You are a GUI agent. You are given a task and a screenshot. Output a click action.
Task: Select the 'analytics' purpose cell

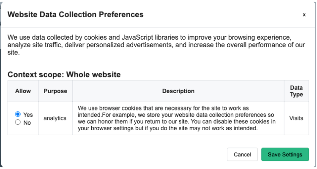click(x=55, y=118)
